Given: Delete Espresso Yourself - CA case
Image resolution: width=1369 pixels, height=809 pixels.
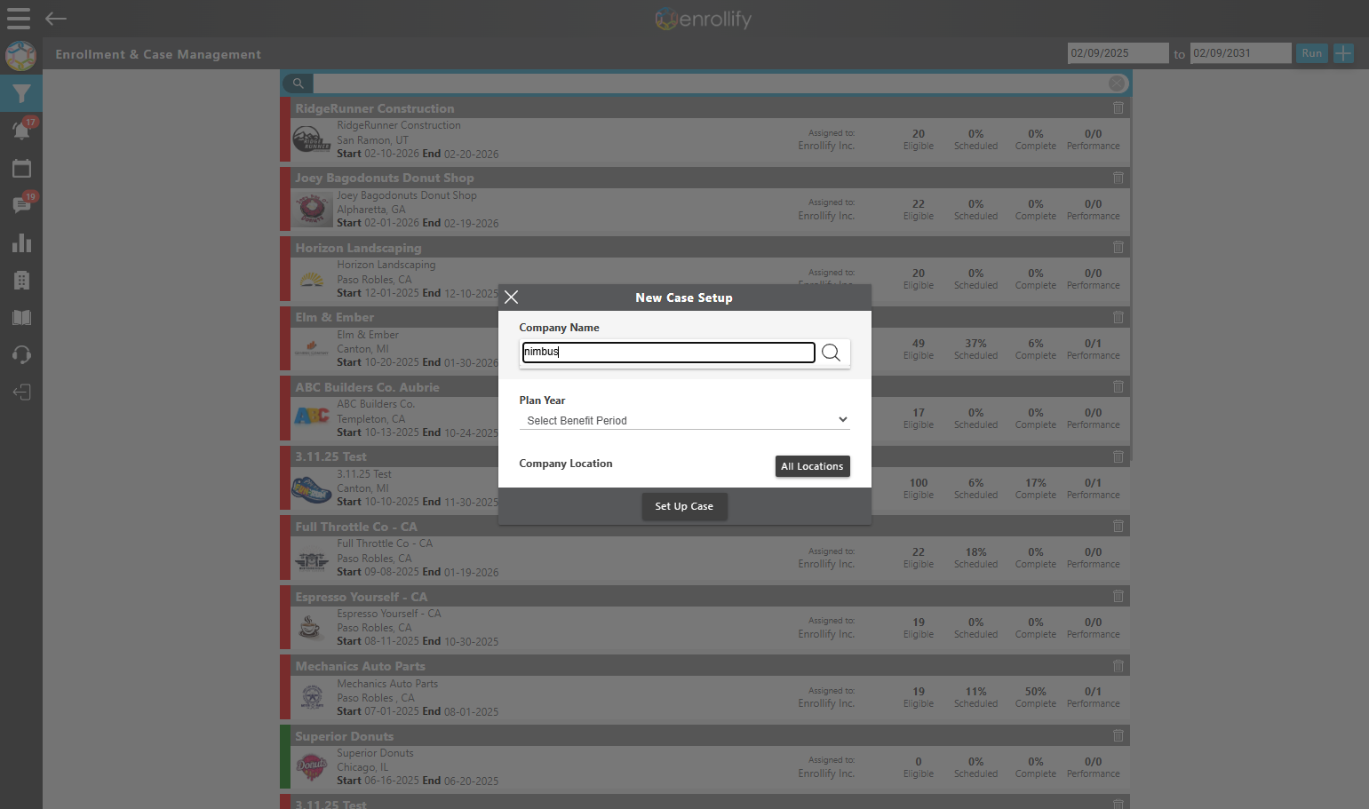Looking at the screenshot, I should pyautogui.click(x=1118, y=596).
